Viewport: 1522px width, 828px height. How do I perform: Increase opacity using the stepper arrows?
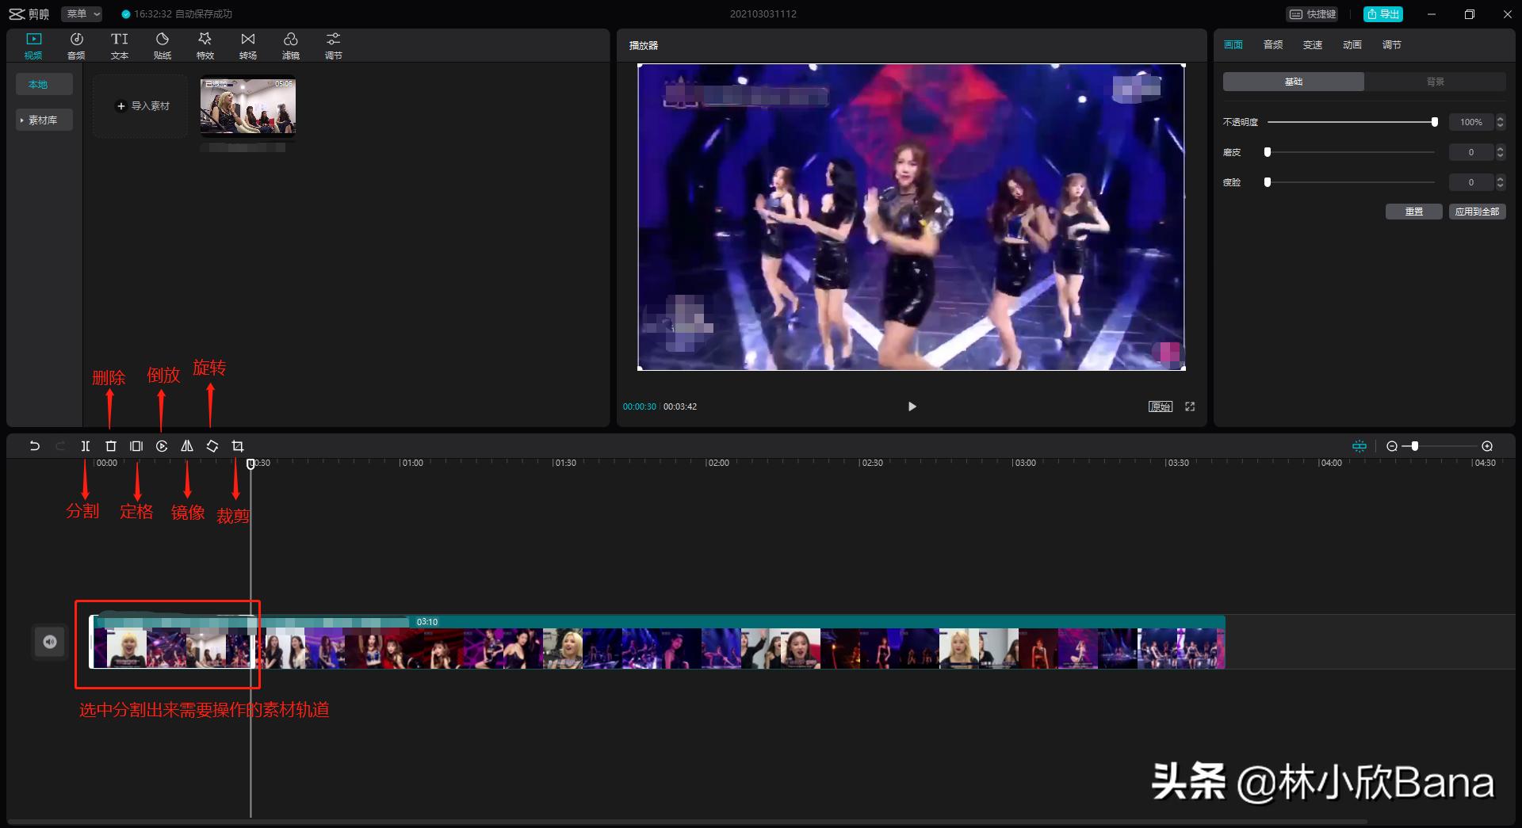pyautogui.click(x=1500, y=118)
